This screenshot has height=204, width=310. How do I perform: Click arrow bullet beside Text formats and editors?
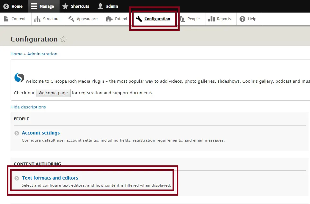click(x=17, y=178)
